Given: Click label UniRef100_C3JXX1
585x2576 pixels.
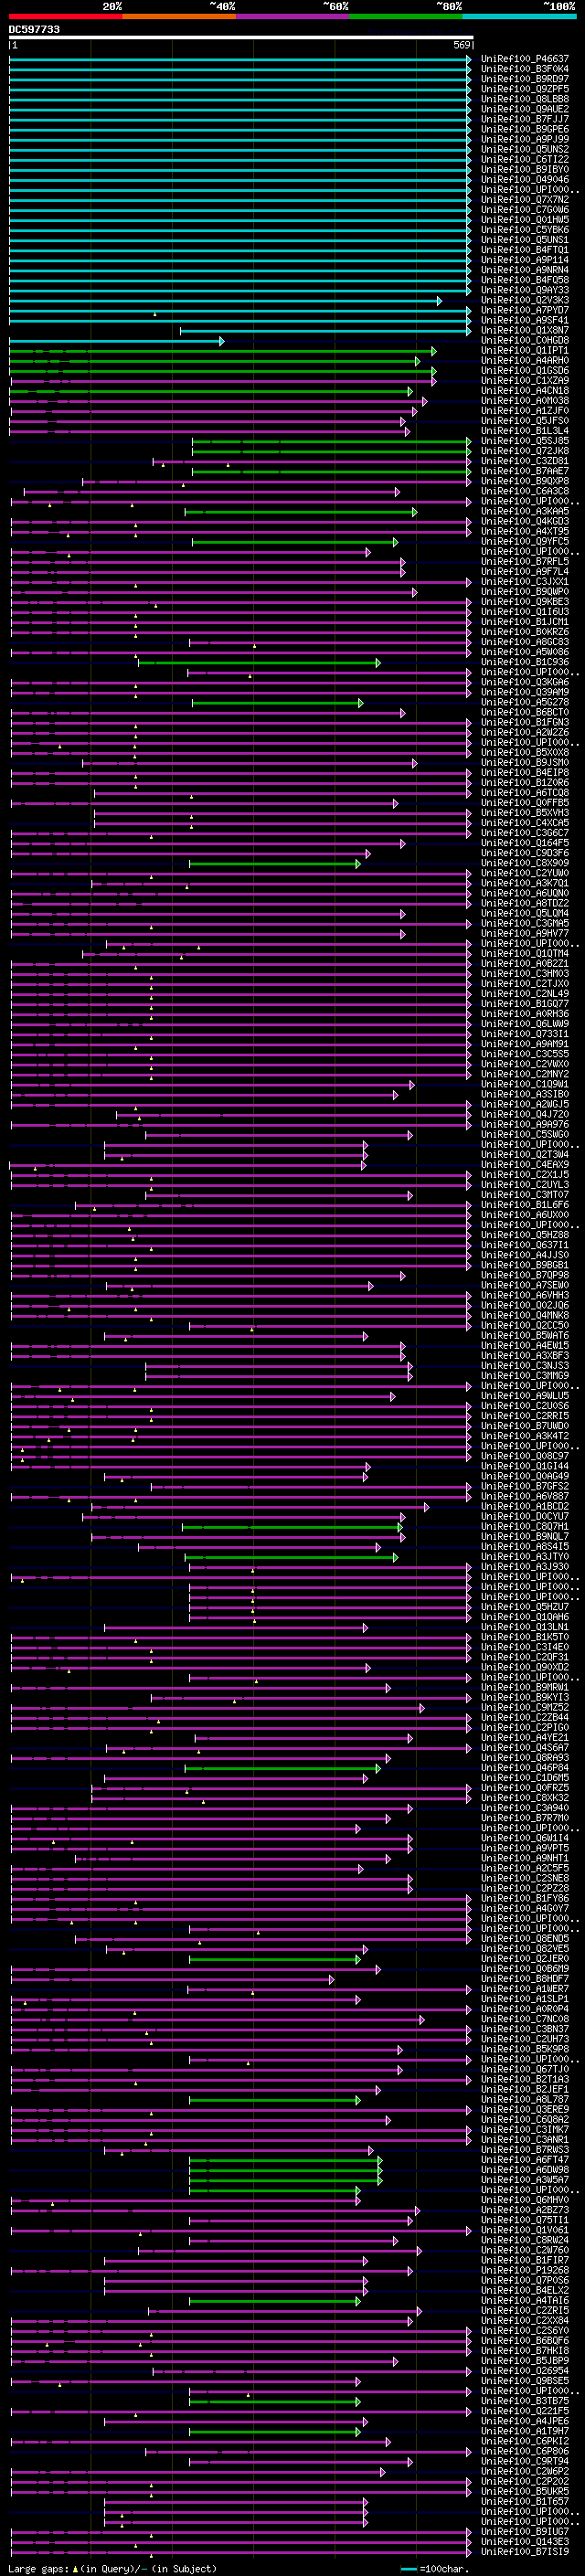Looking at the screenshot, I should (525, 582).
